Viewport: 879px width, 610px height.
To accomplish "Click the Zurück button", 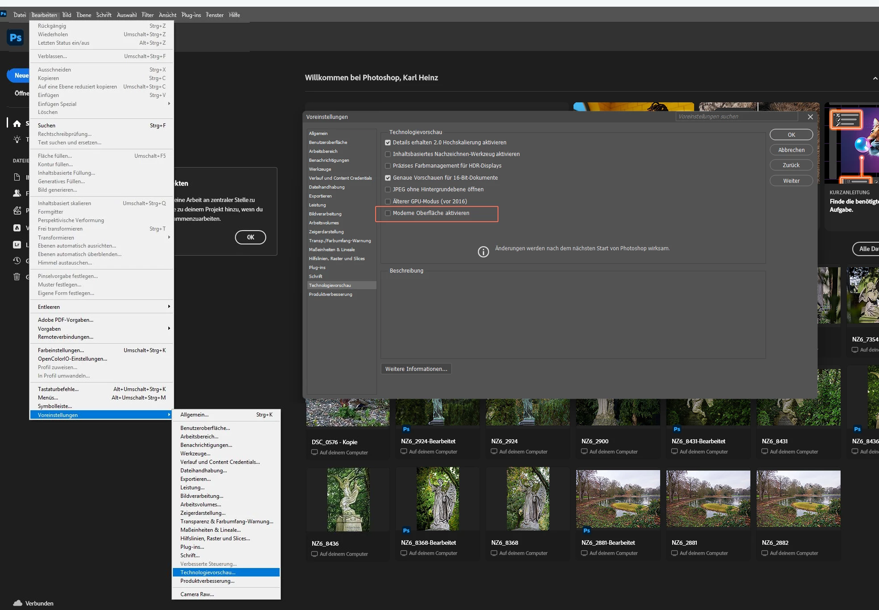I will point(791,165).
